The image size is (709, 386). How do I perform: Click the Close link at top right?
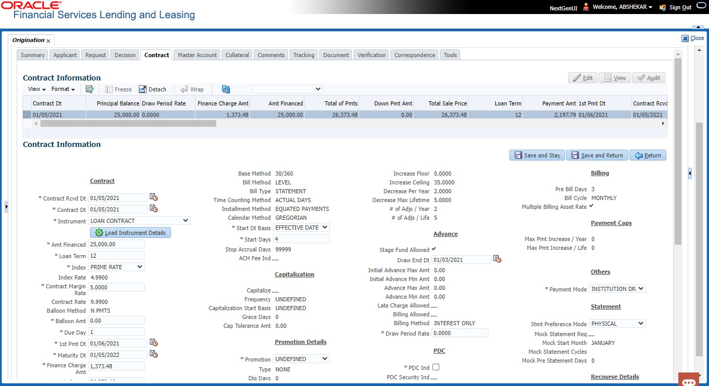tap(697, 38)
